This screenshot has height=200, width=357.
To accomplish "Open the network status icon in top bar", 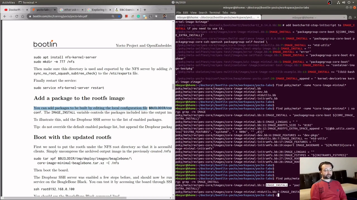I will (x=338, y=2).
